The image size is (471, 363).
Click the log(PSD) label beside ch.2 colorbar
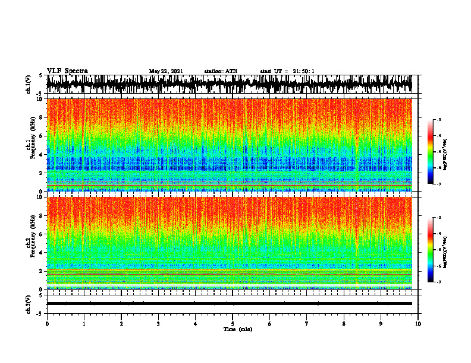point(445,253)
